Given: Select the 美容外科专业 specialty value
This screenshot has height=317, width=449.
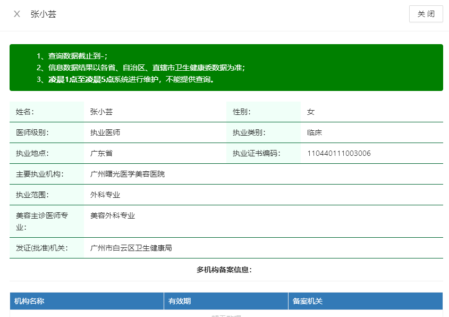Looking at the screenshot, I should coord(113,215).
